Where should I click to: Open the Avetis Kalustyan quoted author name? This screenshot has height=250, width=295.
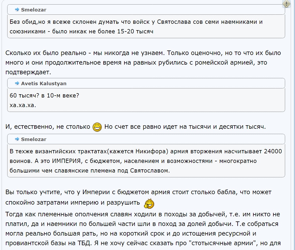(44, 83)
